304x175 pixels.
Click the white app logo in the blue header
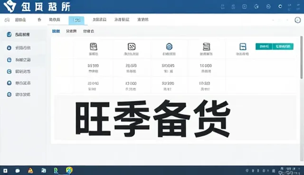coord(9,6)
